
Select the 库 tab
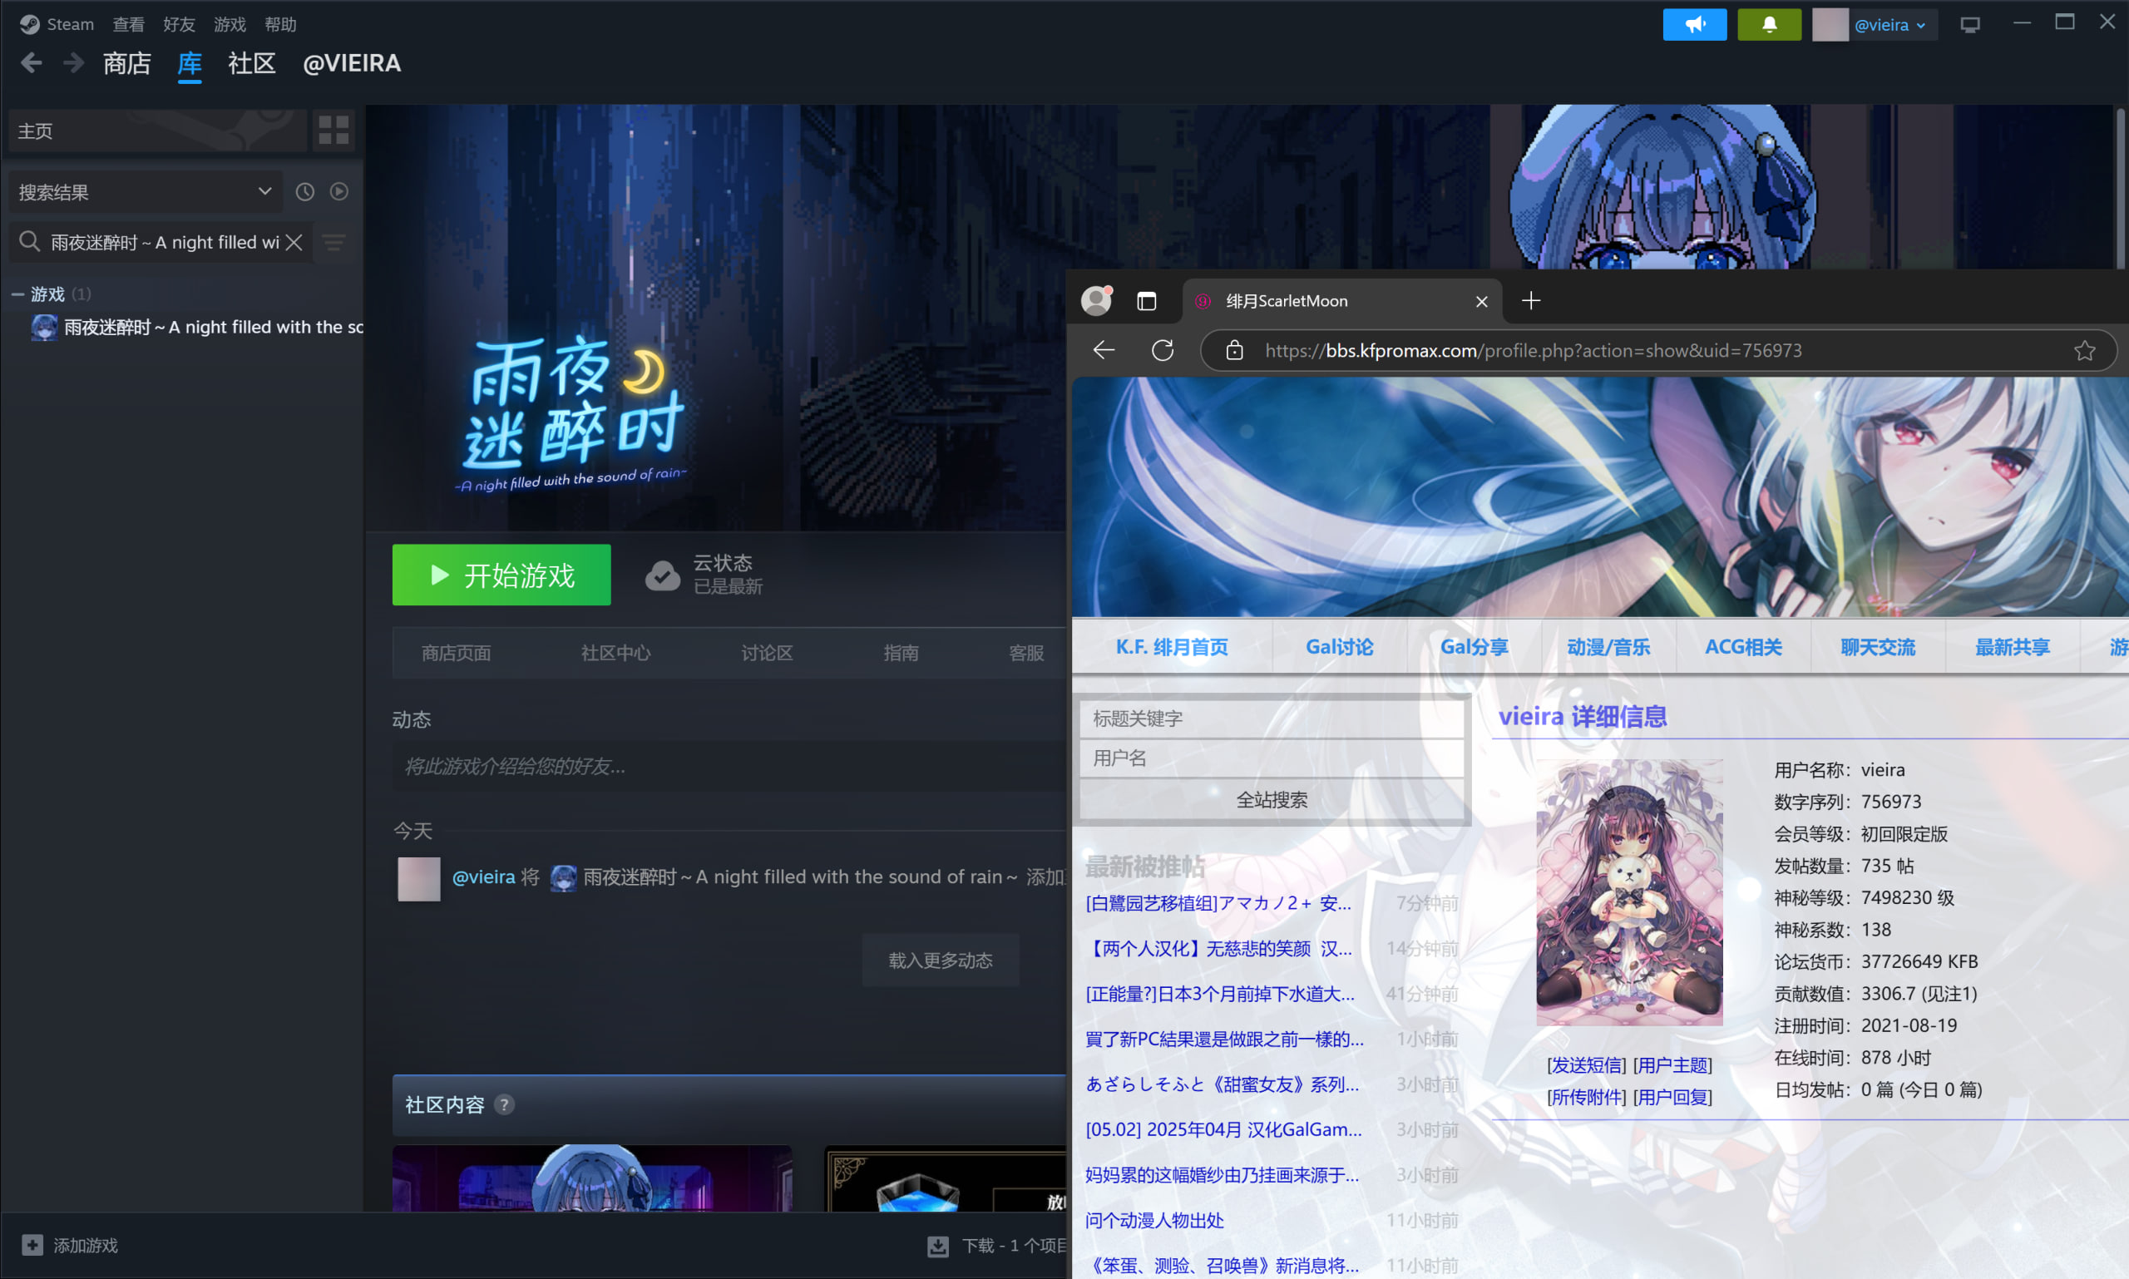click(x=190, y=63)
